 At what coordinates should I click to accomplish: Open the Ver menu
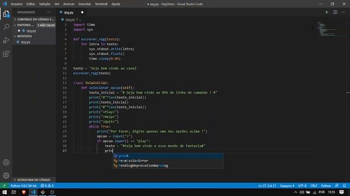[x=57, y=4]
